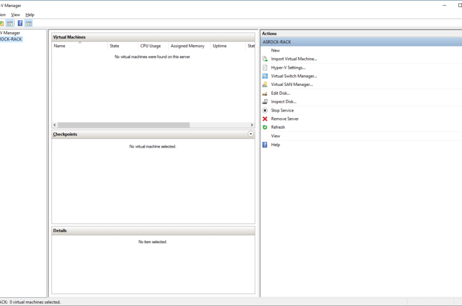Sort by State column header
The width and height of the screenshot is (462, 306).
coord(123,46)
